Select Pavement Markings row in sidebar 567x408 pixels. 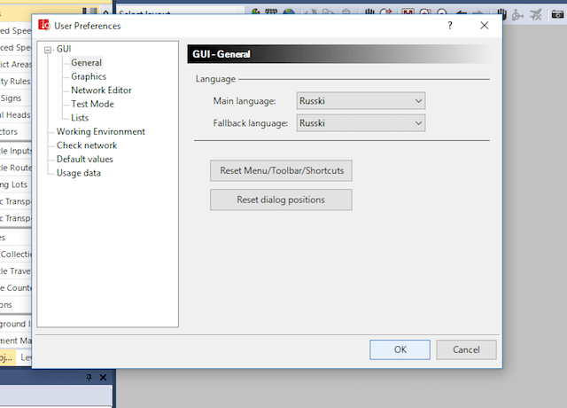point(16,341)
